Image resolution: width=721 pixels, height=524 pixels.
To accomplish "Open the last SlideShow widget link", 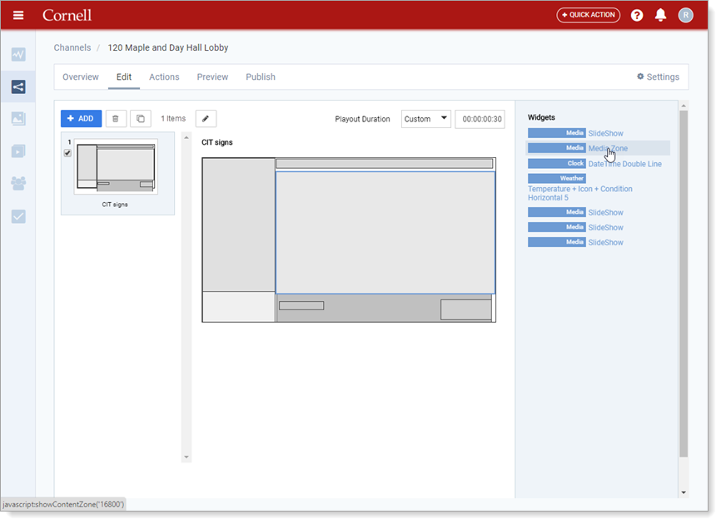I will (x=605, y=243).
